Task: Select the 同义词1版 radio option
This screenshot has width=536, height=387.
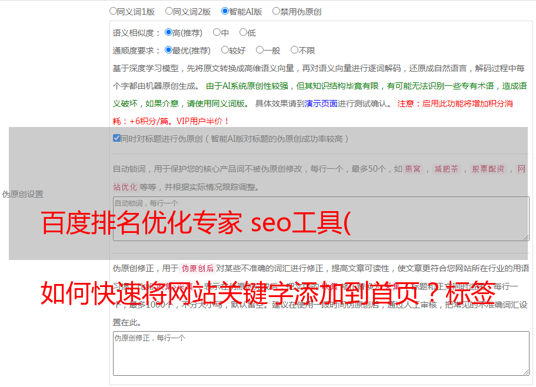Action: click(113, 11)
